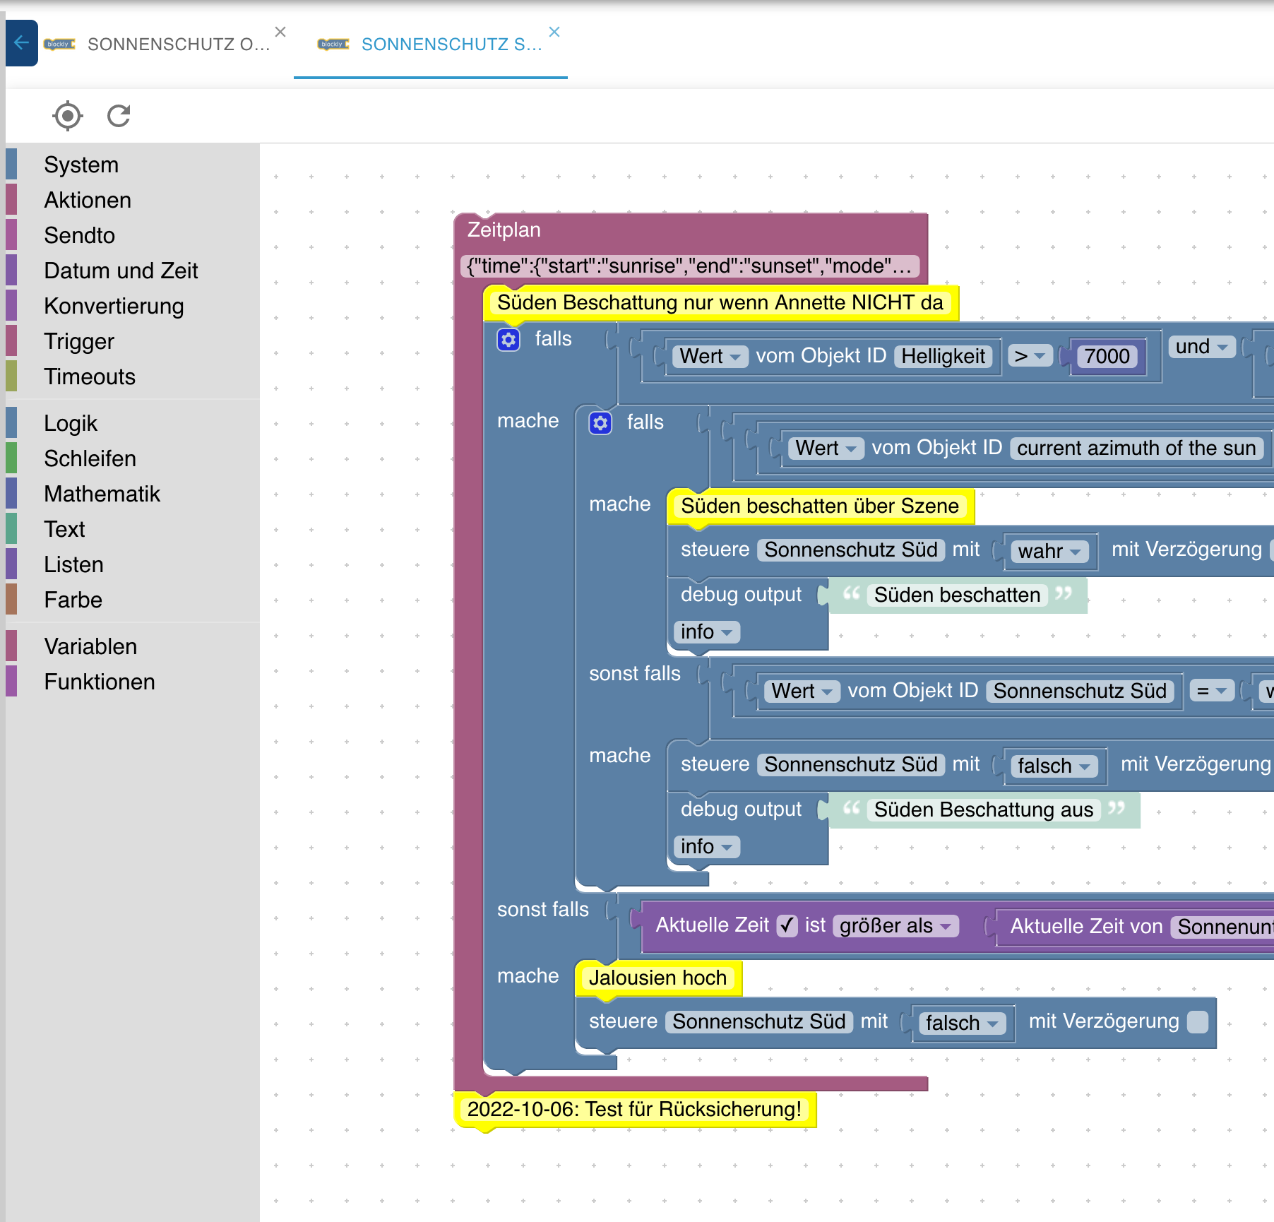Open the Konvertierung block category

point(133,306)
